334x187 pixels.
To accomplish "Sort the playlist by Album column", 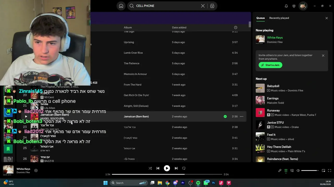I will click(128, 28).
